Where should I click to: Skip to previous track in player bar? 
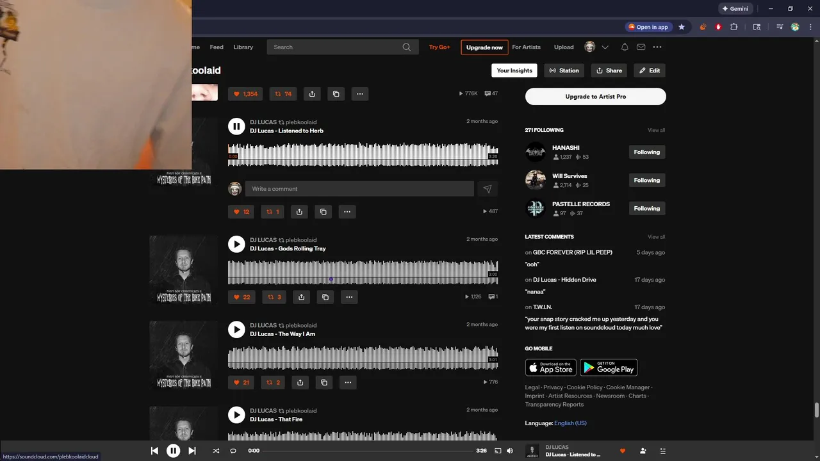pyautogui.click(x=154, y=451)
